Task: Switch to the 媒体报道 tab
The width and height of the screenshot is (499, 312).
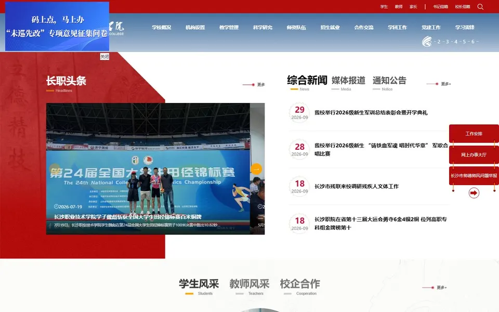Action: (x=348, y=80)
